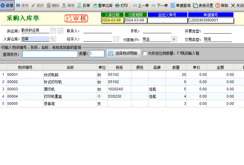244x165 pixels.
Task: Click the 数量 column header
Action: [176, 67]
